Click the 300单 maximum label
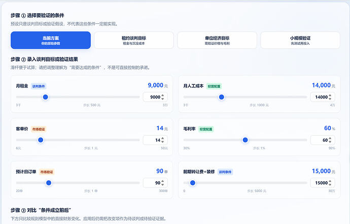The image size is (350, 224). coord(163,191)
